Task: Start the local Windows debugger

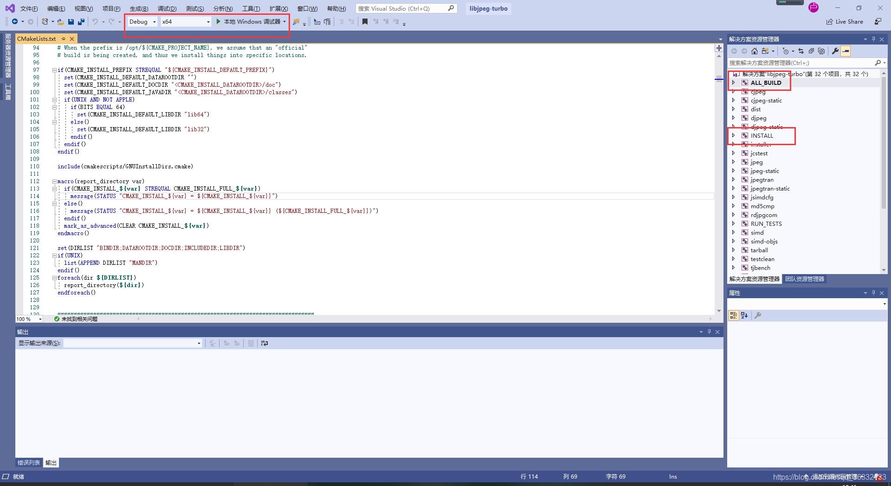Action: tap(251, 22)
